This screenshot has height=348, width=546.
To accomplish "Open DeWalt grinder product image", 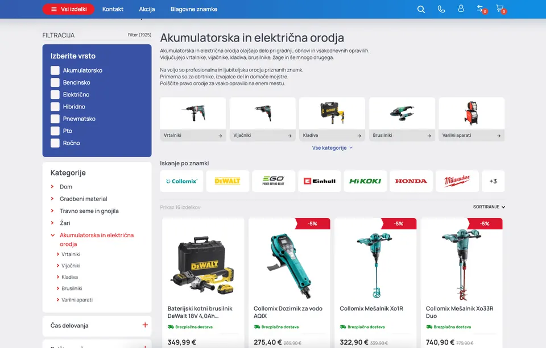I will click(203, 265).
